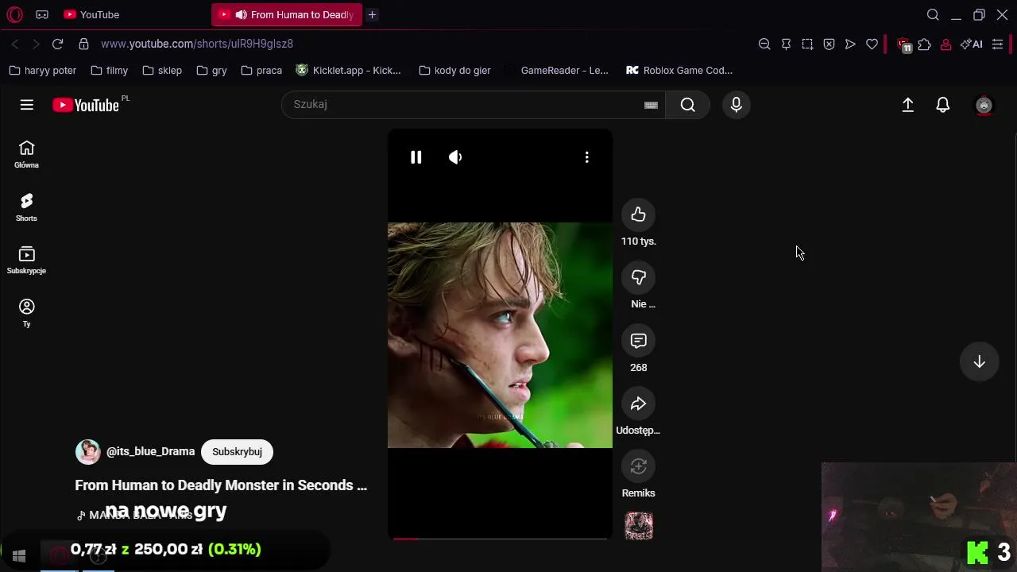
Task: Open the praca bookmarks folder
Action: 261,70
